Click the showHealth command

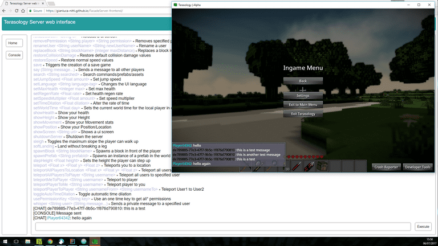click(44, 113)
